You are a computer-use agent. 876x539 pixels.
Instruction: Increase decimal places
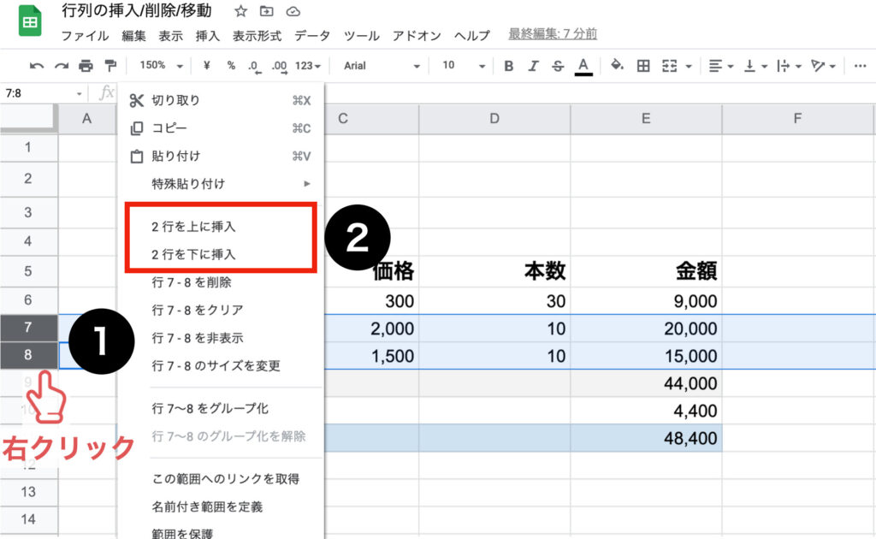coord(280,67)
